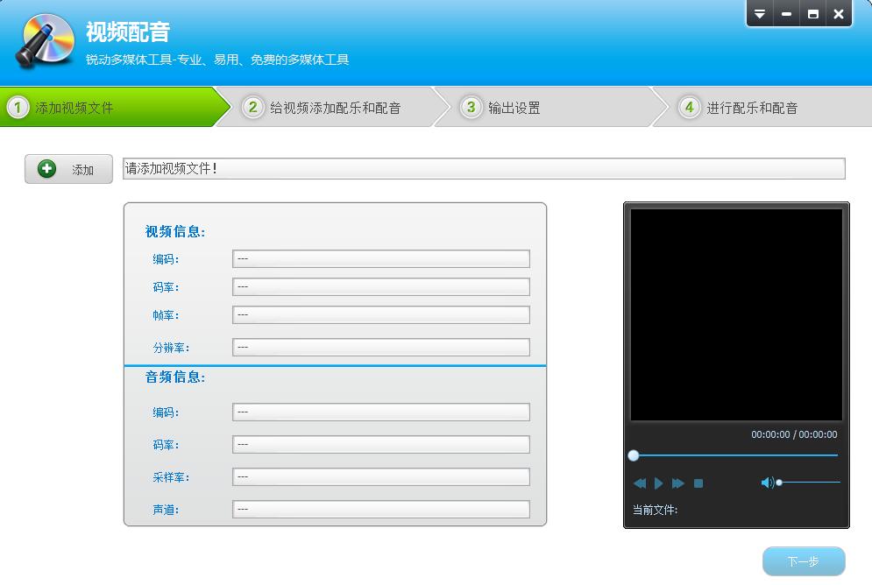Click the green plus 添加 button
Viewport: 872px width, 585px height.
(x=68, y=169)
